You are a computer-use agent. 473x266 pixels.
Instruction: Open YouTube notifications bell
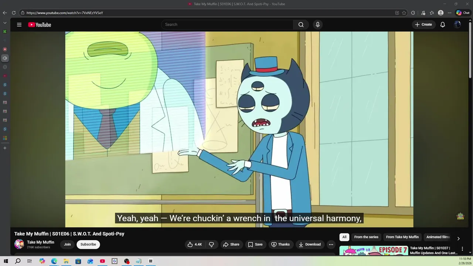click(442, 25)
